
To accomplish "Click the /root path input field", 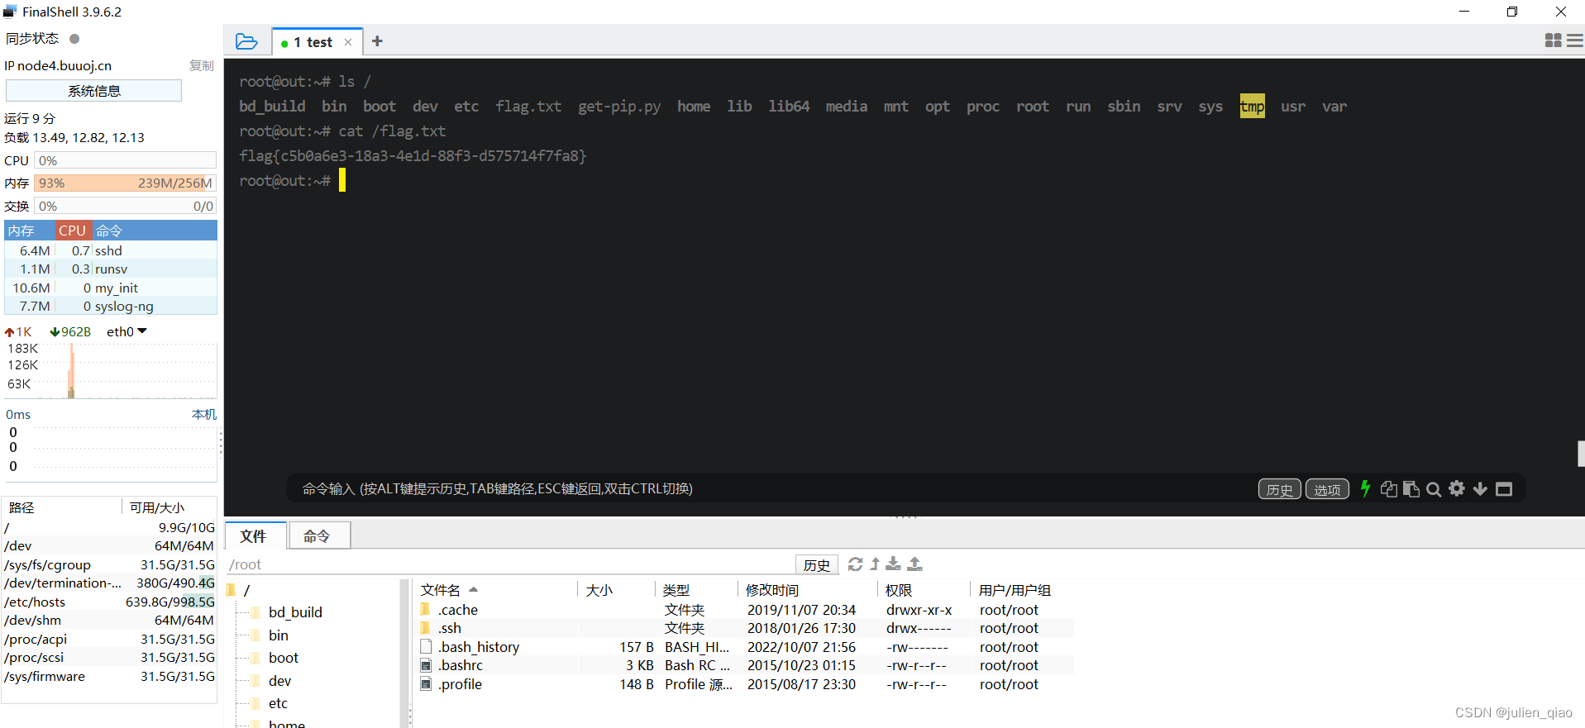I will 508,564.
